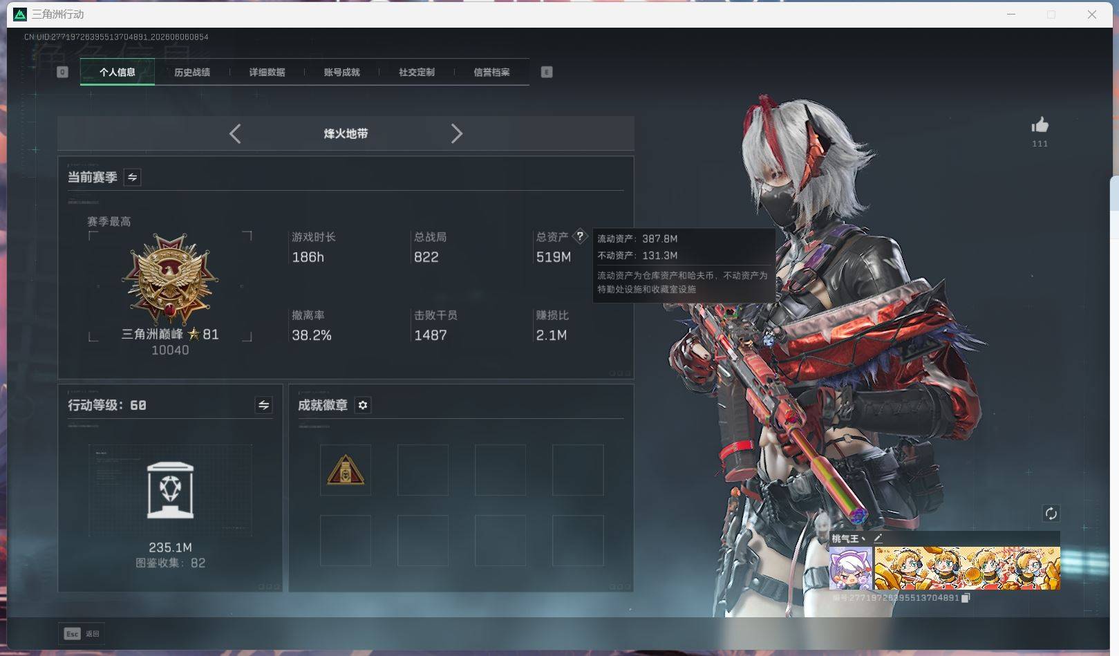The height and width of the screenshot is (656, 1119).
Task: Copy the player ID number with copy icon
Action: tap(966, 598)
